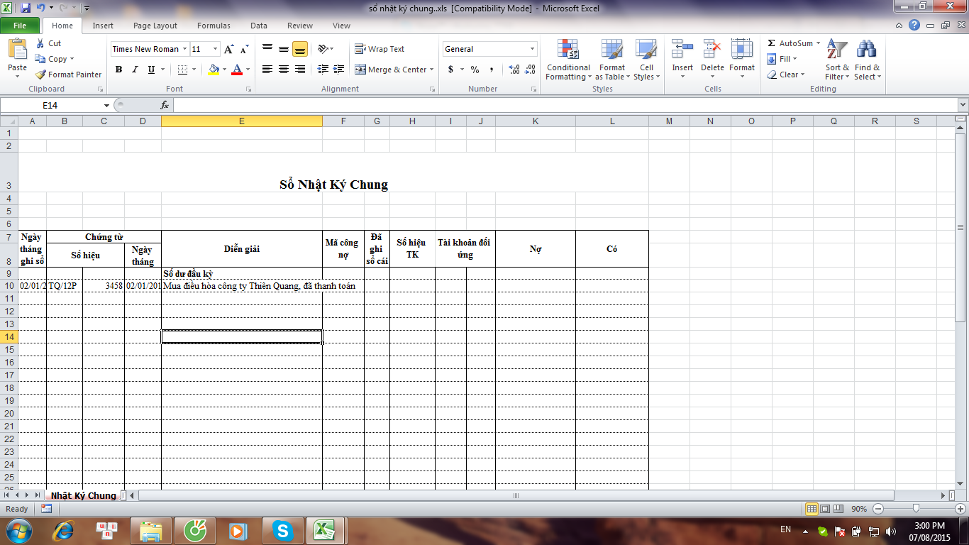Open the Clear options
969x545 pixels.
[x=785, y=75]
